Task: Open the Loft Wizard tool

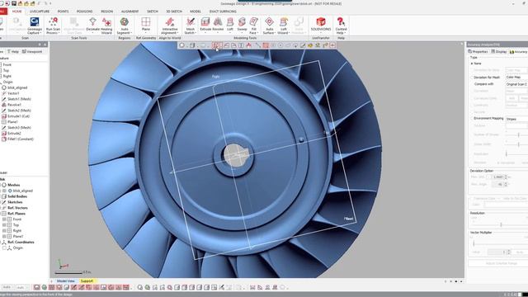Action: pyautogui.click(x=284, y=26)
